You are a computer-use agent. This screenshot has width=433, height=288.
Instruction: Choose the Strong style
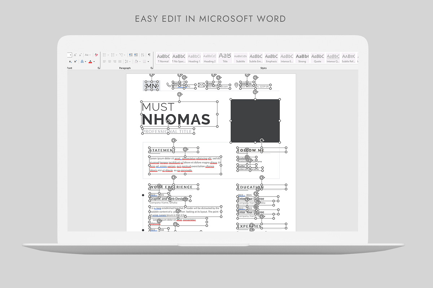click(302, 58)
